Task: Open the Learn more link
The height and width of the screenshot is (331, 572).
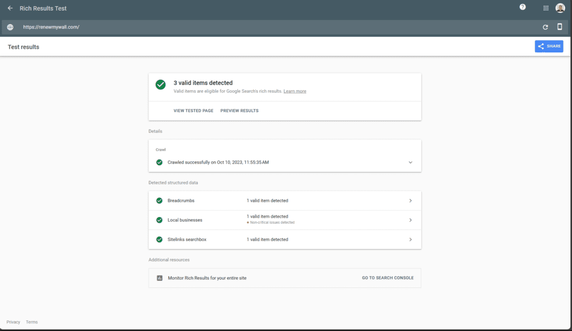Action: (x=295, y=91)
